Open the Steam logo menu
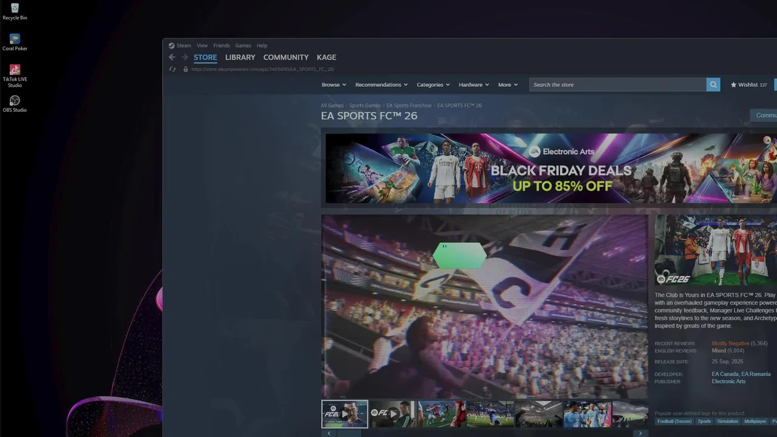 pos(171,46)
